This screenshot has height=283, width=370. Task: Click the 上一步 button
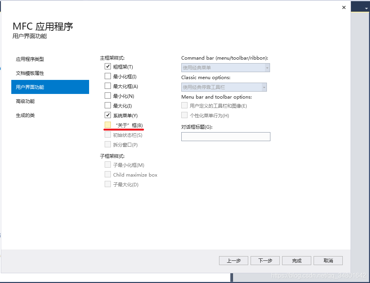[233, 260]
